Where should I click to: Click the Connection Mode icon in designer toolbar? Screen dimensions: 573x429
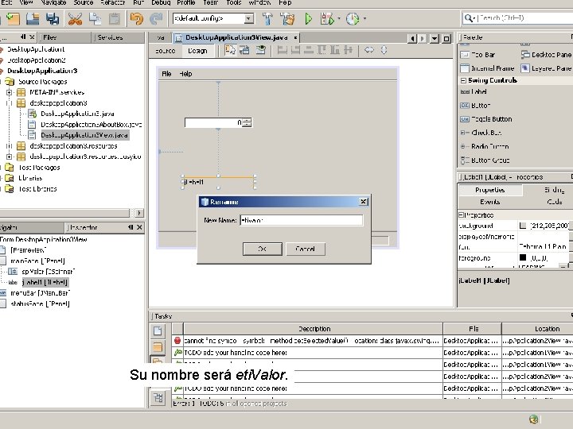coord(244,50)
